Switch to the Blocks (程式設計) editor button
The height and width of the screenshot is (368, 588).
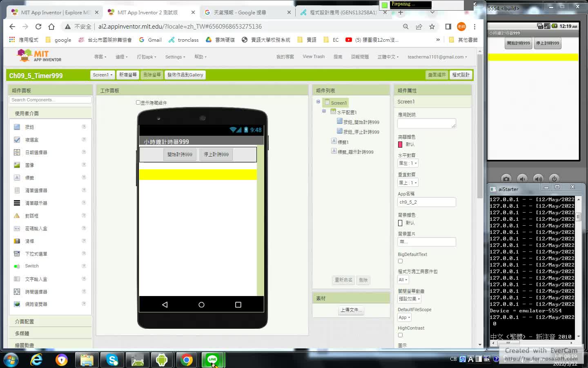click(461, 75)
